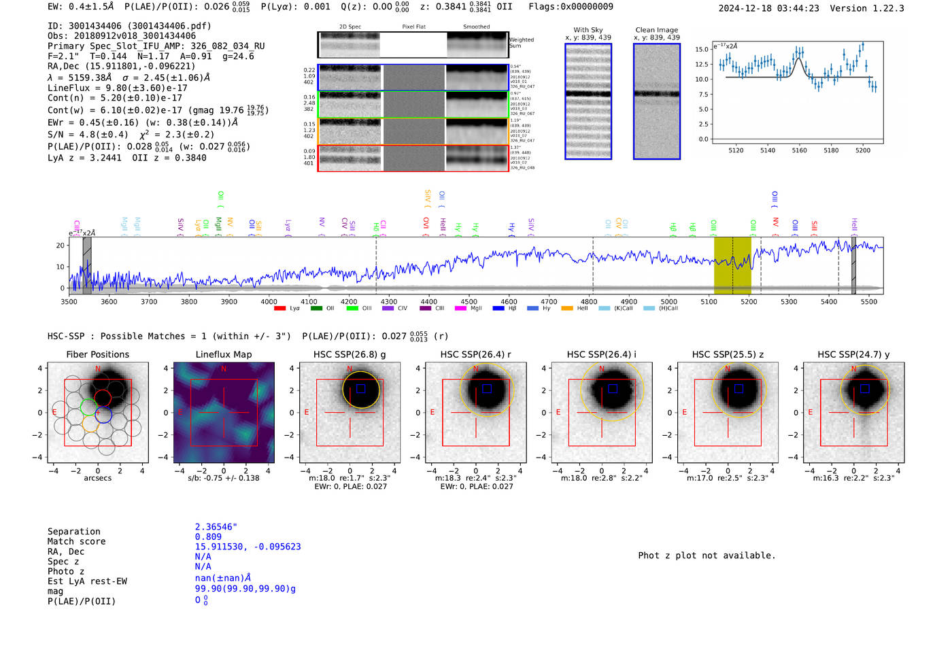Viewport: 952px width, 648px height.
Task: Click the 2024-12-18 03:44:23 timestamp
Action: pos(768,8)
